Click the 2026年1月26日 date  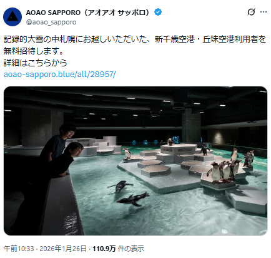point(63,249)
